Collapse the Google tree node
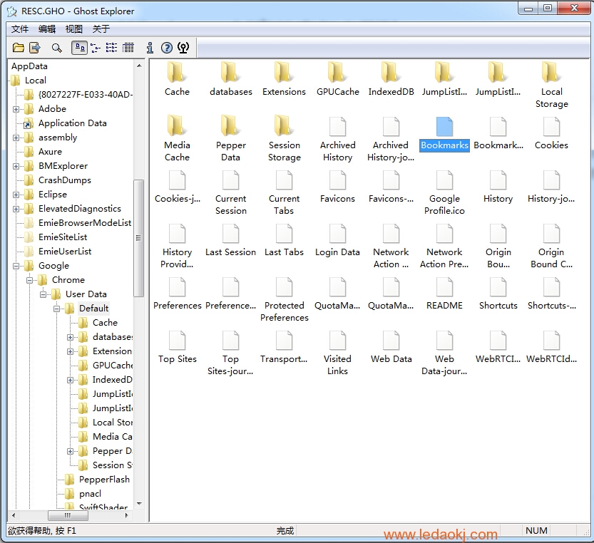Image resolution: width=594 pixels, height=543 pixels. 16,266
